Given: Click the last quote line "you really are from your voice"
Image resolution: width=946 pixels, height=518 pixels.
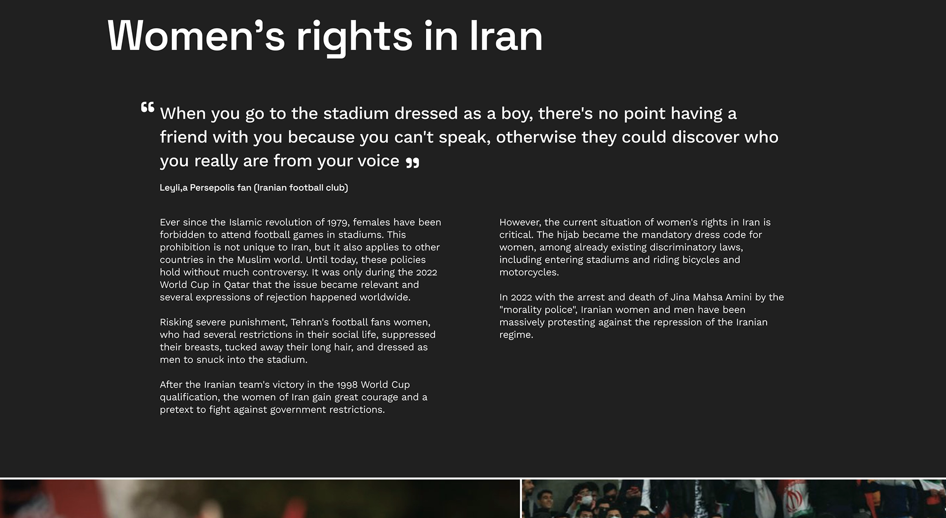Looking at the screenshot, I should point(279,161).
